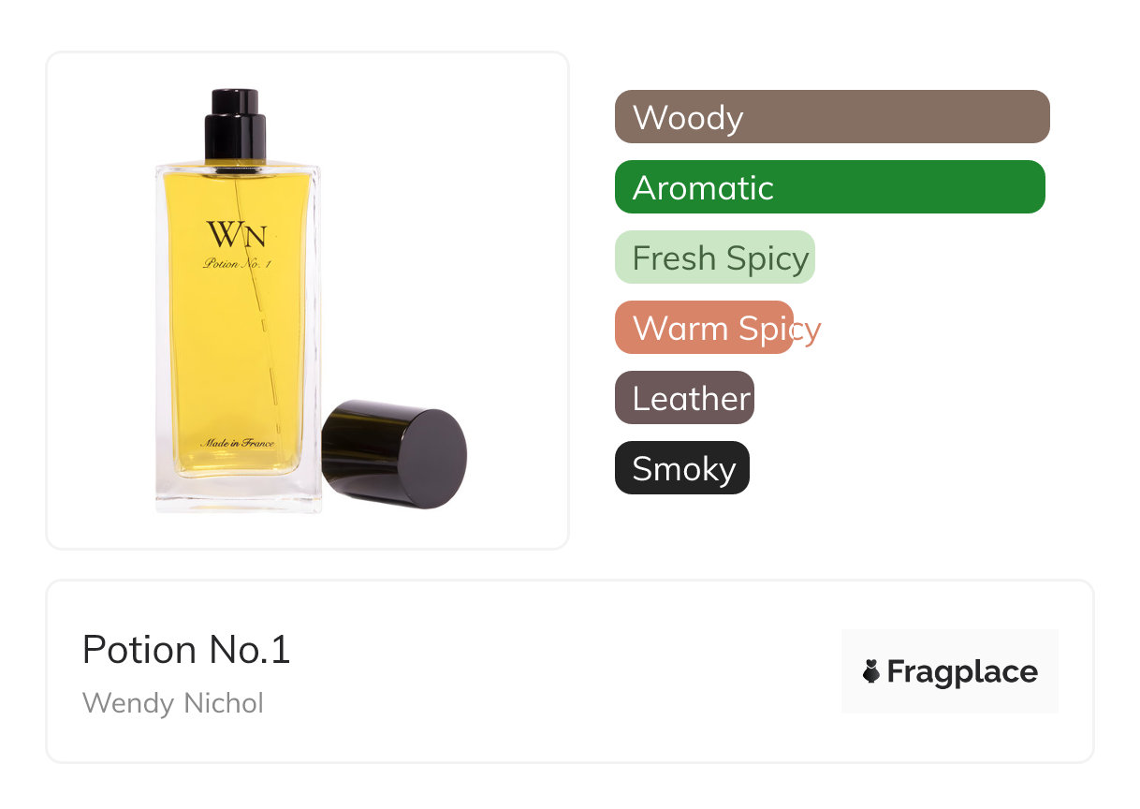Open the Wendy Nichol brand link
Image resolution: width=1140 pixels, height=809 pixels.
[x=173, y=702]
